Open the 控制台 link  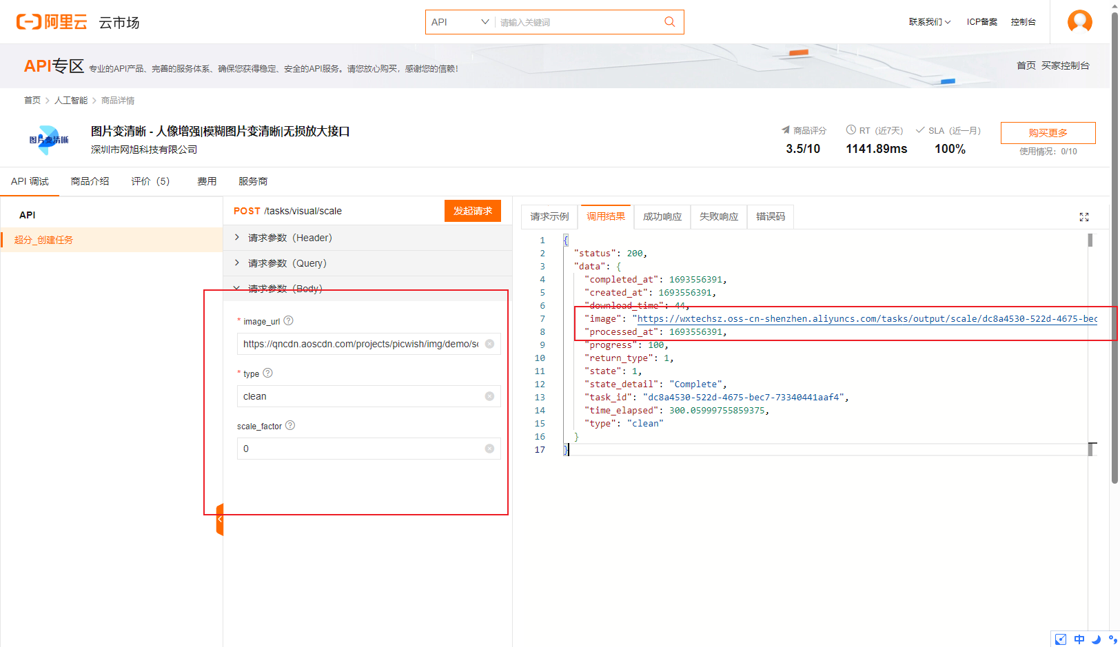(1024, 22)
